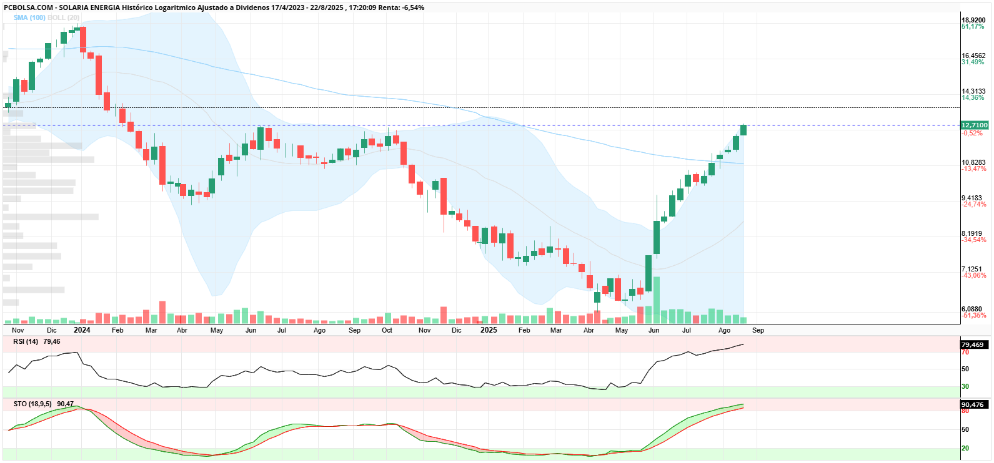Image resolution: width=994 pixels, height=463 pixels.
Task: Click the stochastic 20 oversold level label
Action: [x=965, y=448]
